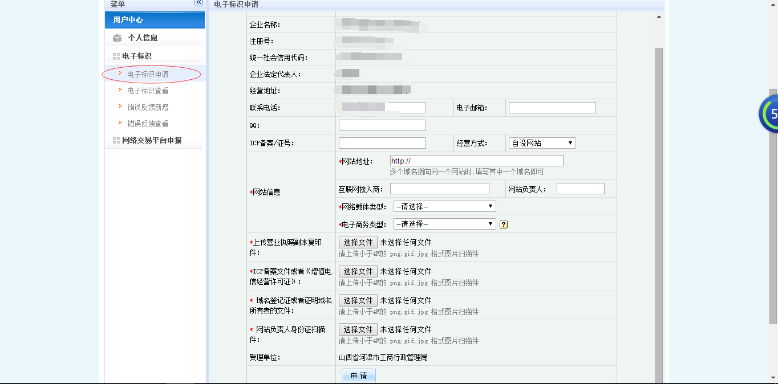Click the grid icon next to 电子标识

tap(116, 56)
